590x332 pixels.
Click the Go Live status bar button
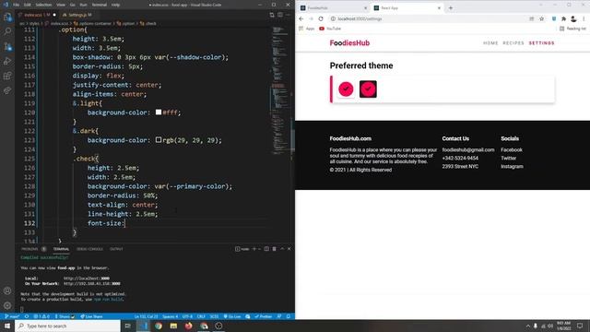pos(232,316)
